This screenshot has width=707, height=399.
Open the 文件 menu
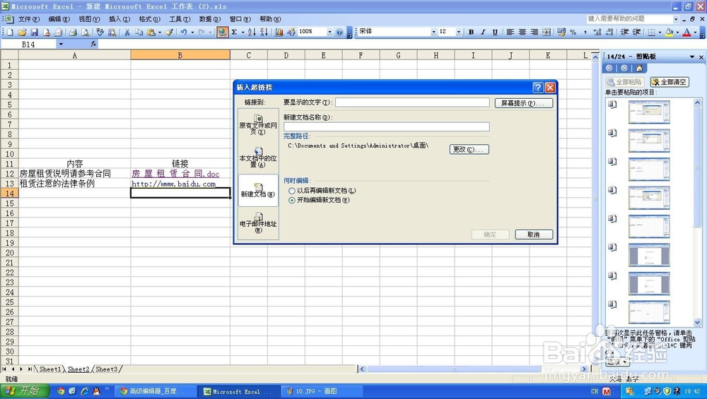pos(29,19)
